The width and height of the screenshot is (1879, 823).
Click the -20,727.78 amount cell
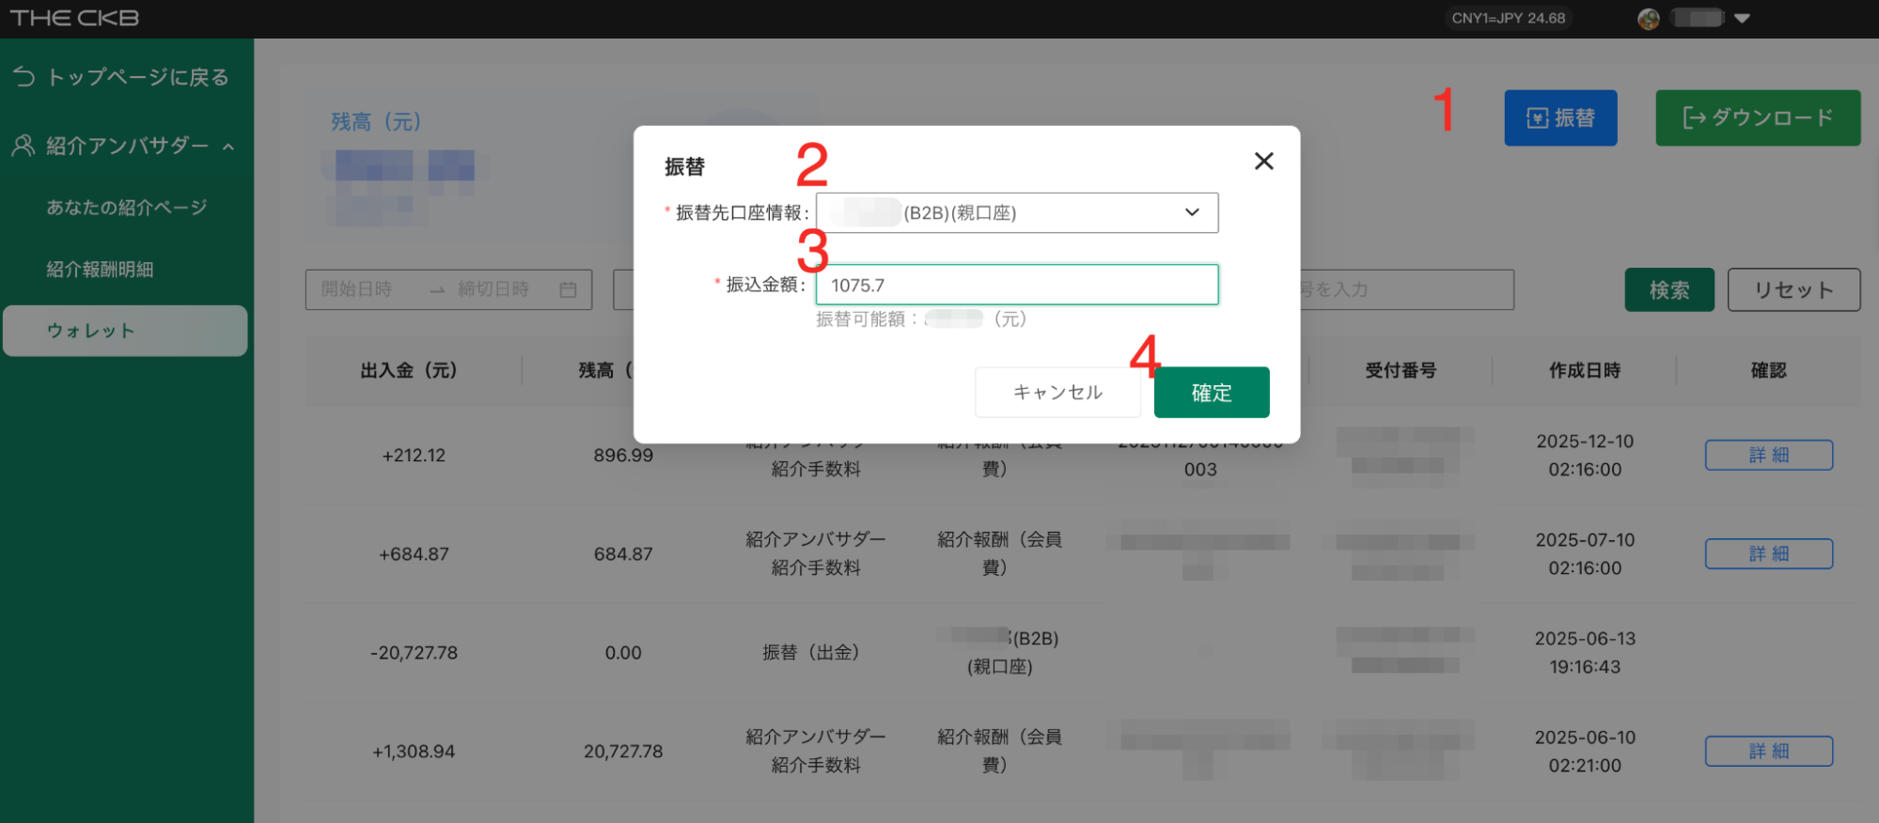(x=414, y=653)
